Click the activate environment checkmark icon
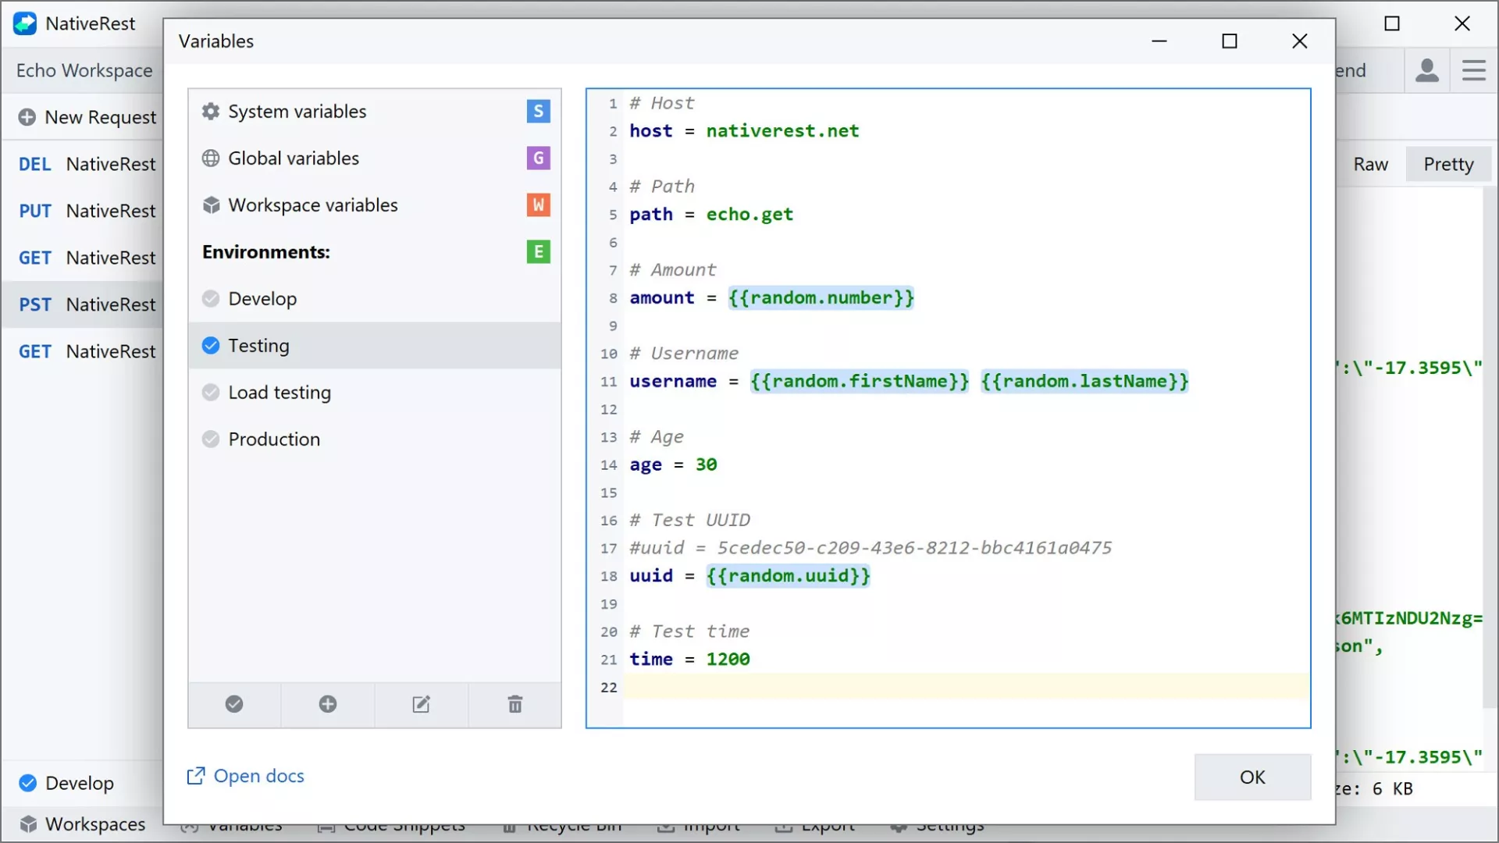The height and width of the screenshot is (843, 1499). pos(234,705)
